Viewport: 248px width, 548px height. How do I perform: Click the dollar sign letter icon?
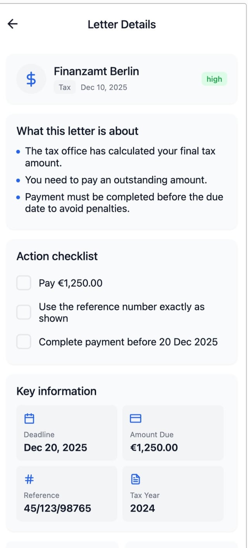click(x=31, y=79)
